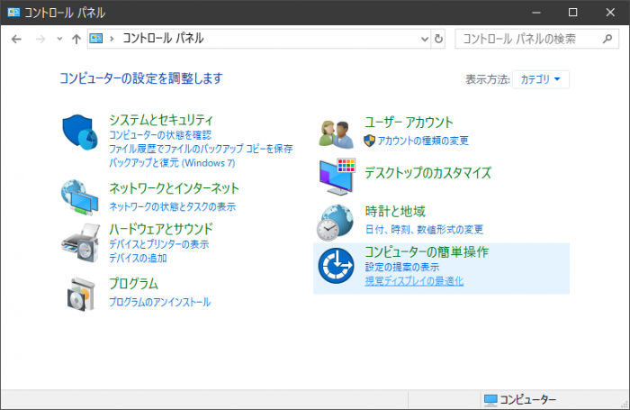The height and width of the screenshot is (410, 630).
Task: Click the コントロール パネルの検索 search box
Action: point(536,39)
